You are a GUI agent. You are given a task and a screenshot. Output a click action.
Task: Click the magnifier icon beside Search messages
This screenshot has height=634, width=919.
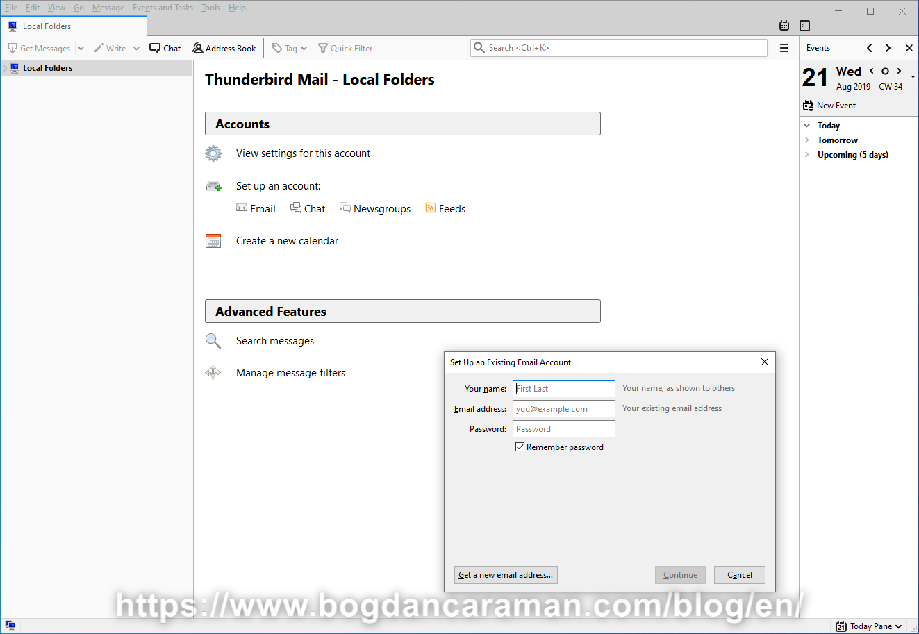click(x=213, y=341)
